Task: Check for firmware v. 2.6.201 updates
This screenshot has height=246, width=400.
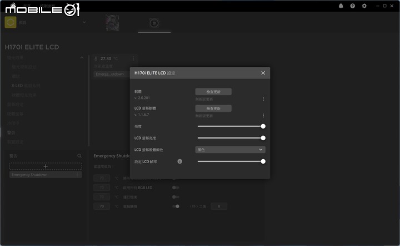Action: (x=213, y=92)
